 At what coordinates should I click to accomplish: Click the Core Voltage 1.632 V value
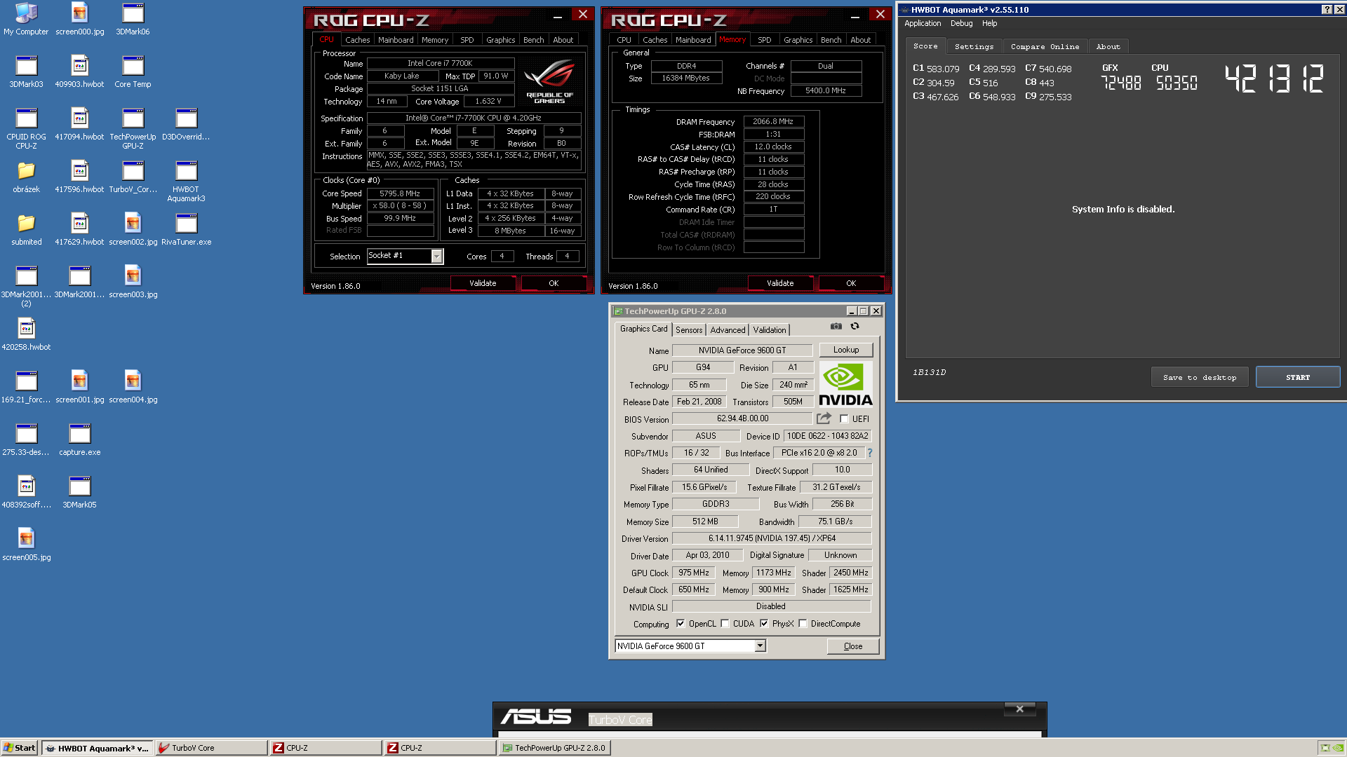(x=488, y=101)
